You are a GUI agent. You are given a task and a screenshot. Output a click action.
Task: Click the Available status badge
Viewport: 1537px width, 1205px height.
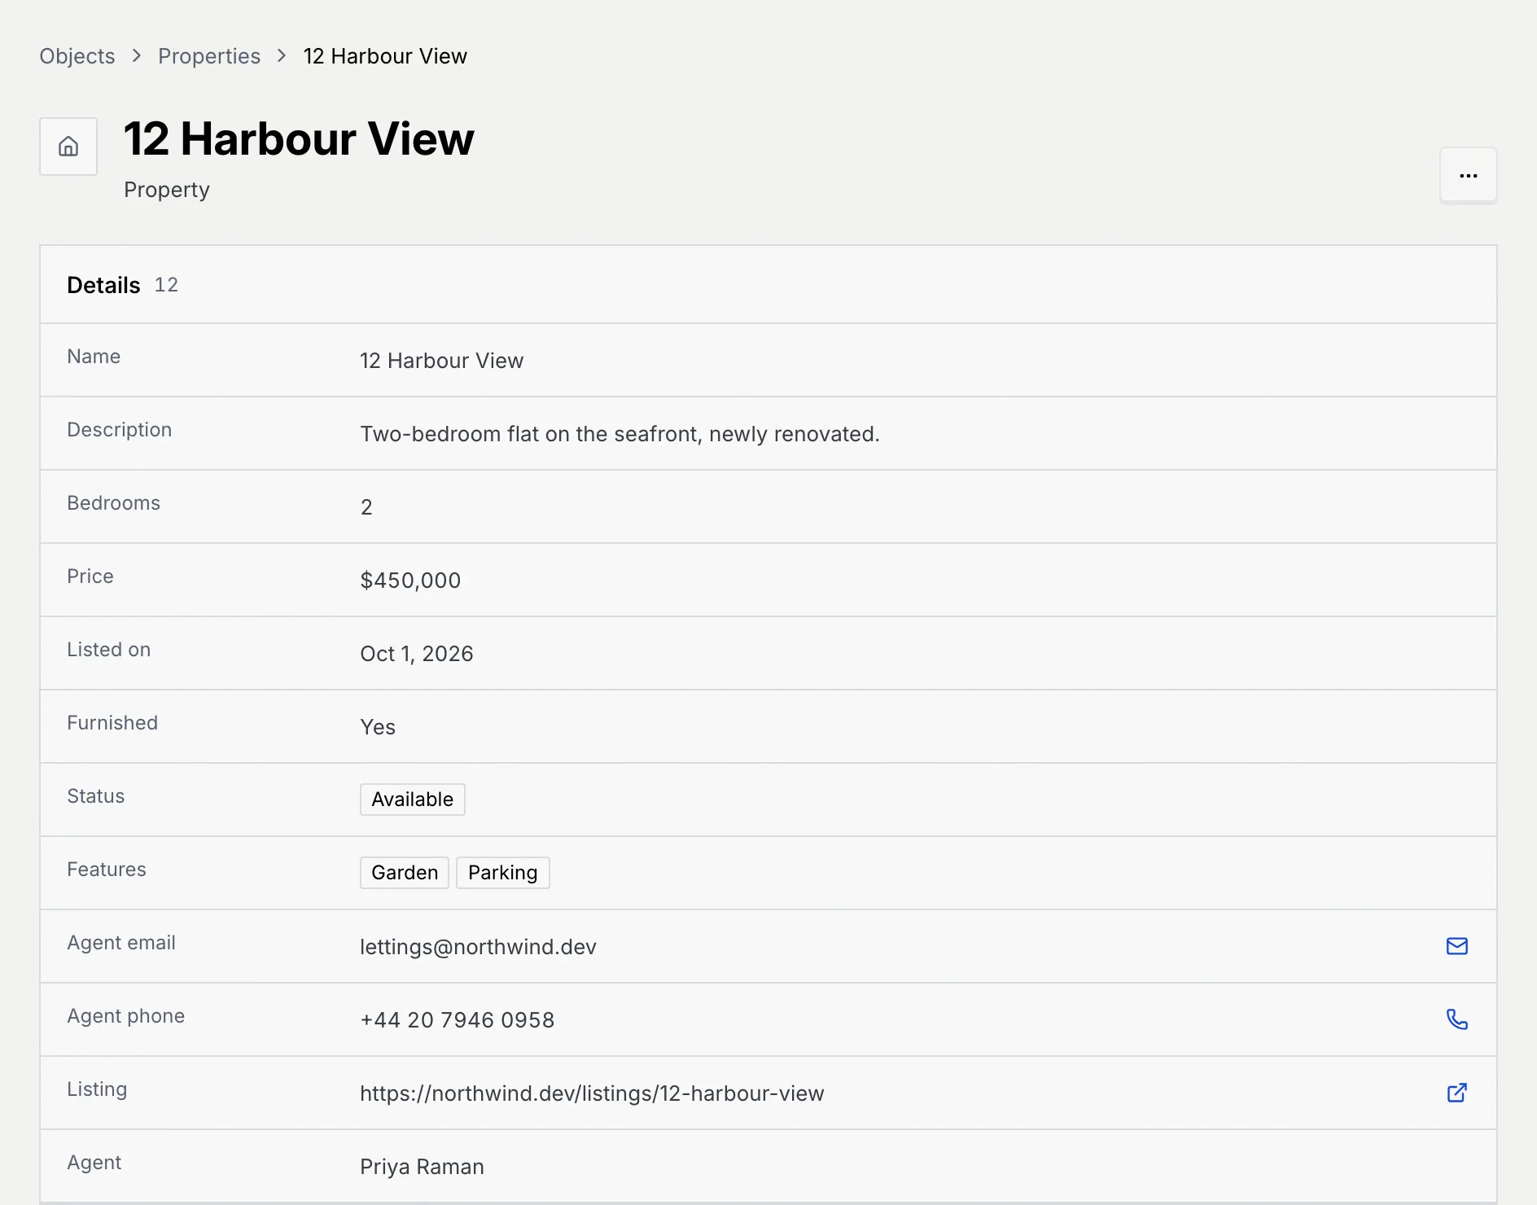click(x=413, y=800)
